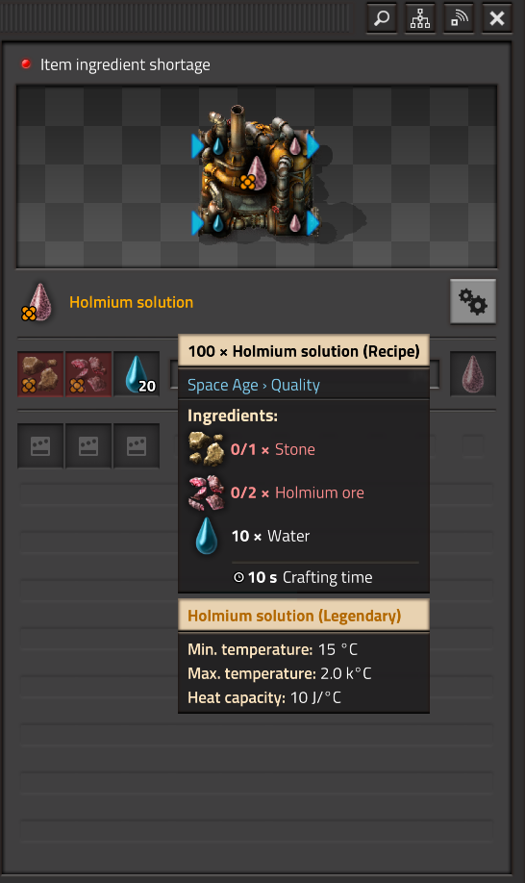Open the search magnifier in title bar
Viewport: 525px width, 883px height.
(x=382, y=18)
